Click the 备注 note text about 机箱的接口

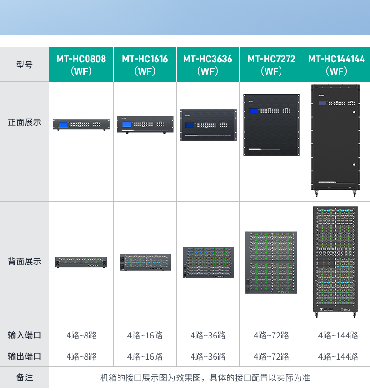click(205, 377)
